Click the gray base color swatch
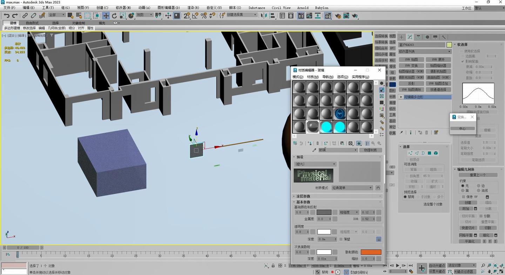 (324, 212)
